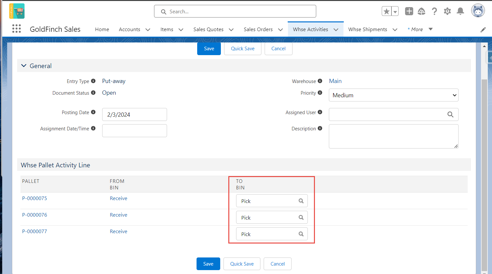Click the search magnifier in global search
Viewport: 492px width, 274px height.
(163, 12)
